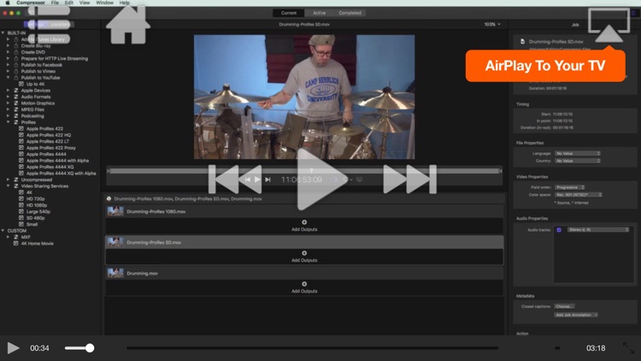Image resolution: width=641 pixels, height=361 pixels.
Task: Switch to the Completed tab
Action: [x=350, y=13]
